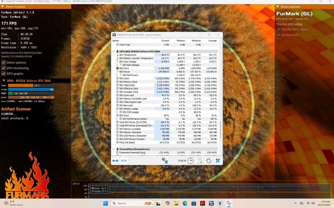Click the Average column header
334x208 pixels.
210,41
